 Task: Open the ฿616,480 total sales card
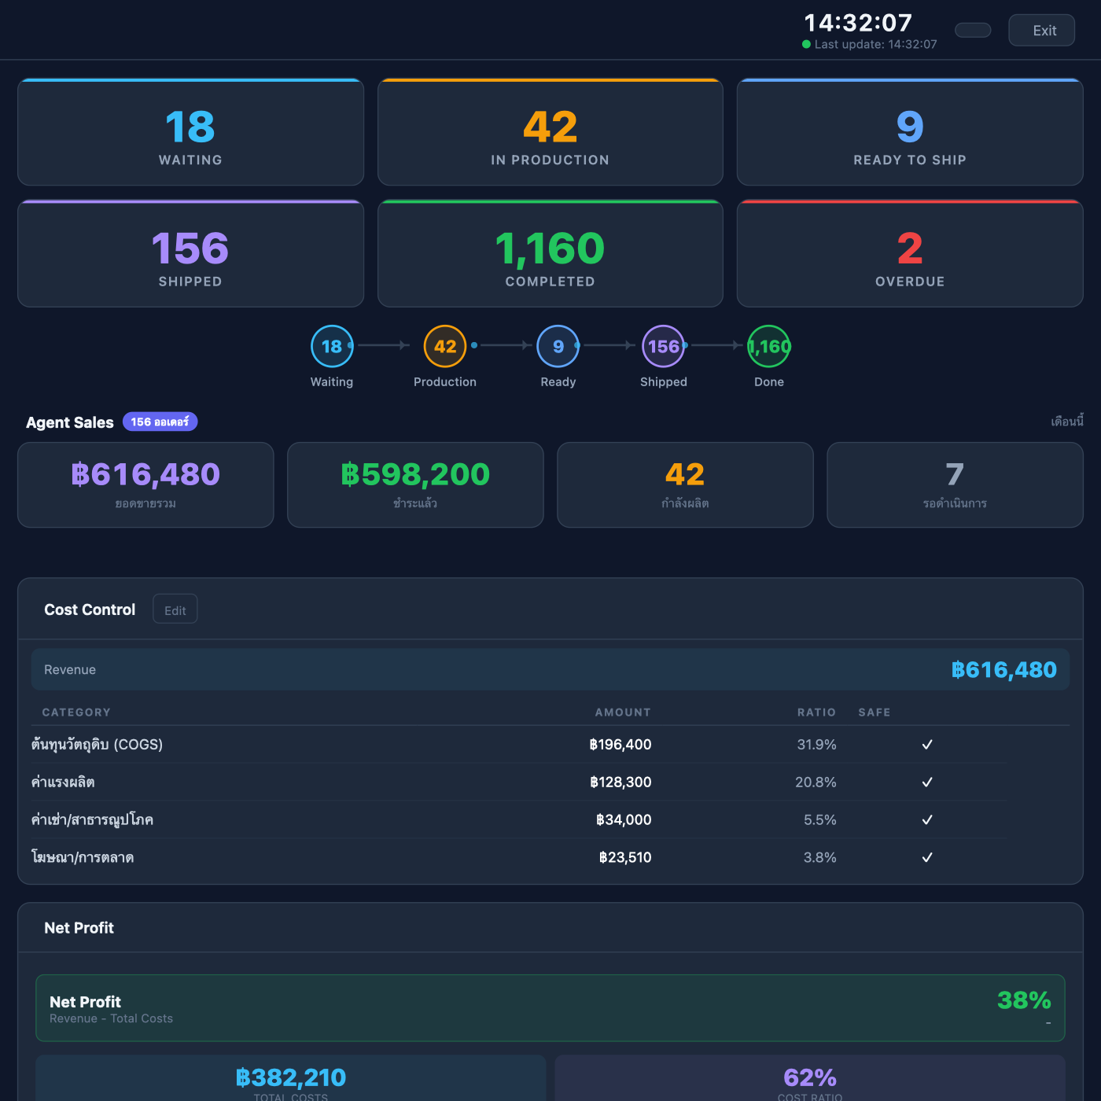pos(145,485)
